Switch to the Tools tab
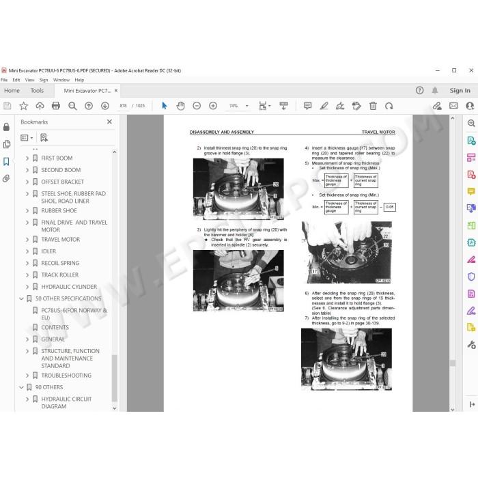The image size is (478, 478). (37, 91)
